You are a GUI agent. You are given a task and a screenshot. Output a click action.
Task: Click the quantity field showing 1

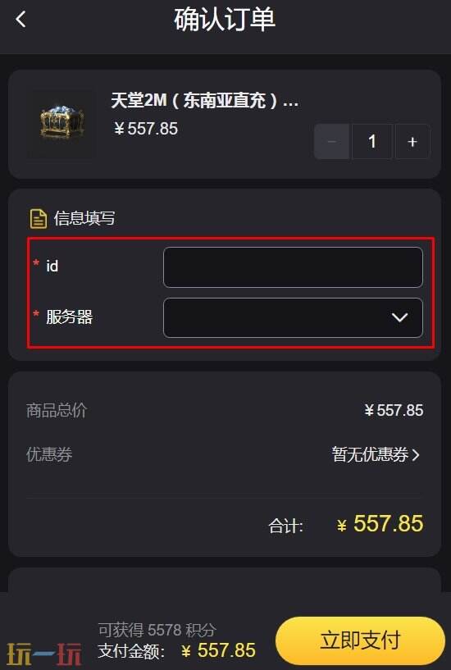(x=372, y=141)
